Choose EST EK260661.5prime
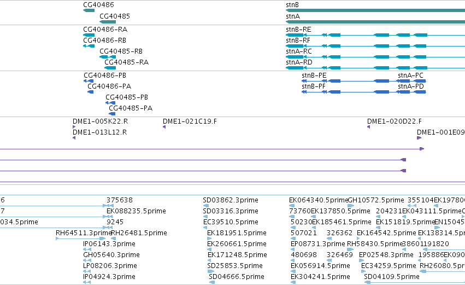The width and height of the screenshot is (465, 285). pyautogui.click(x=237, y=244)
